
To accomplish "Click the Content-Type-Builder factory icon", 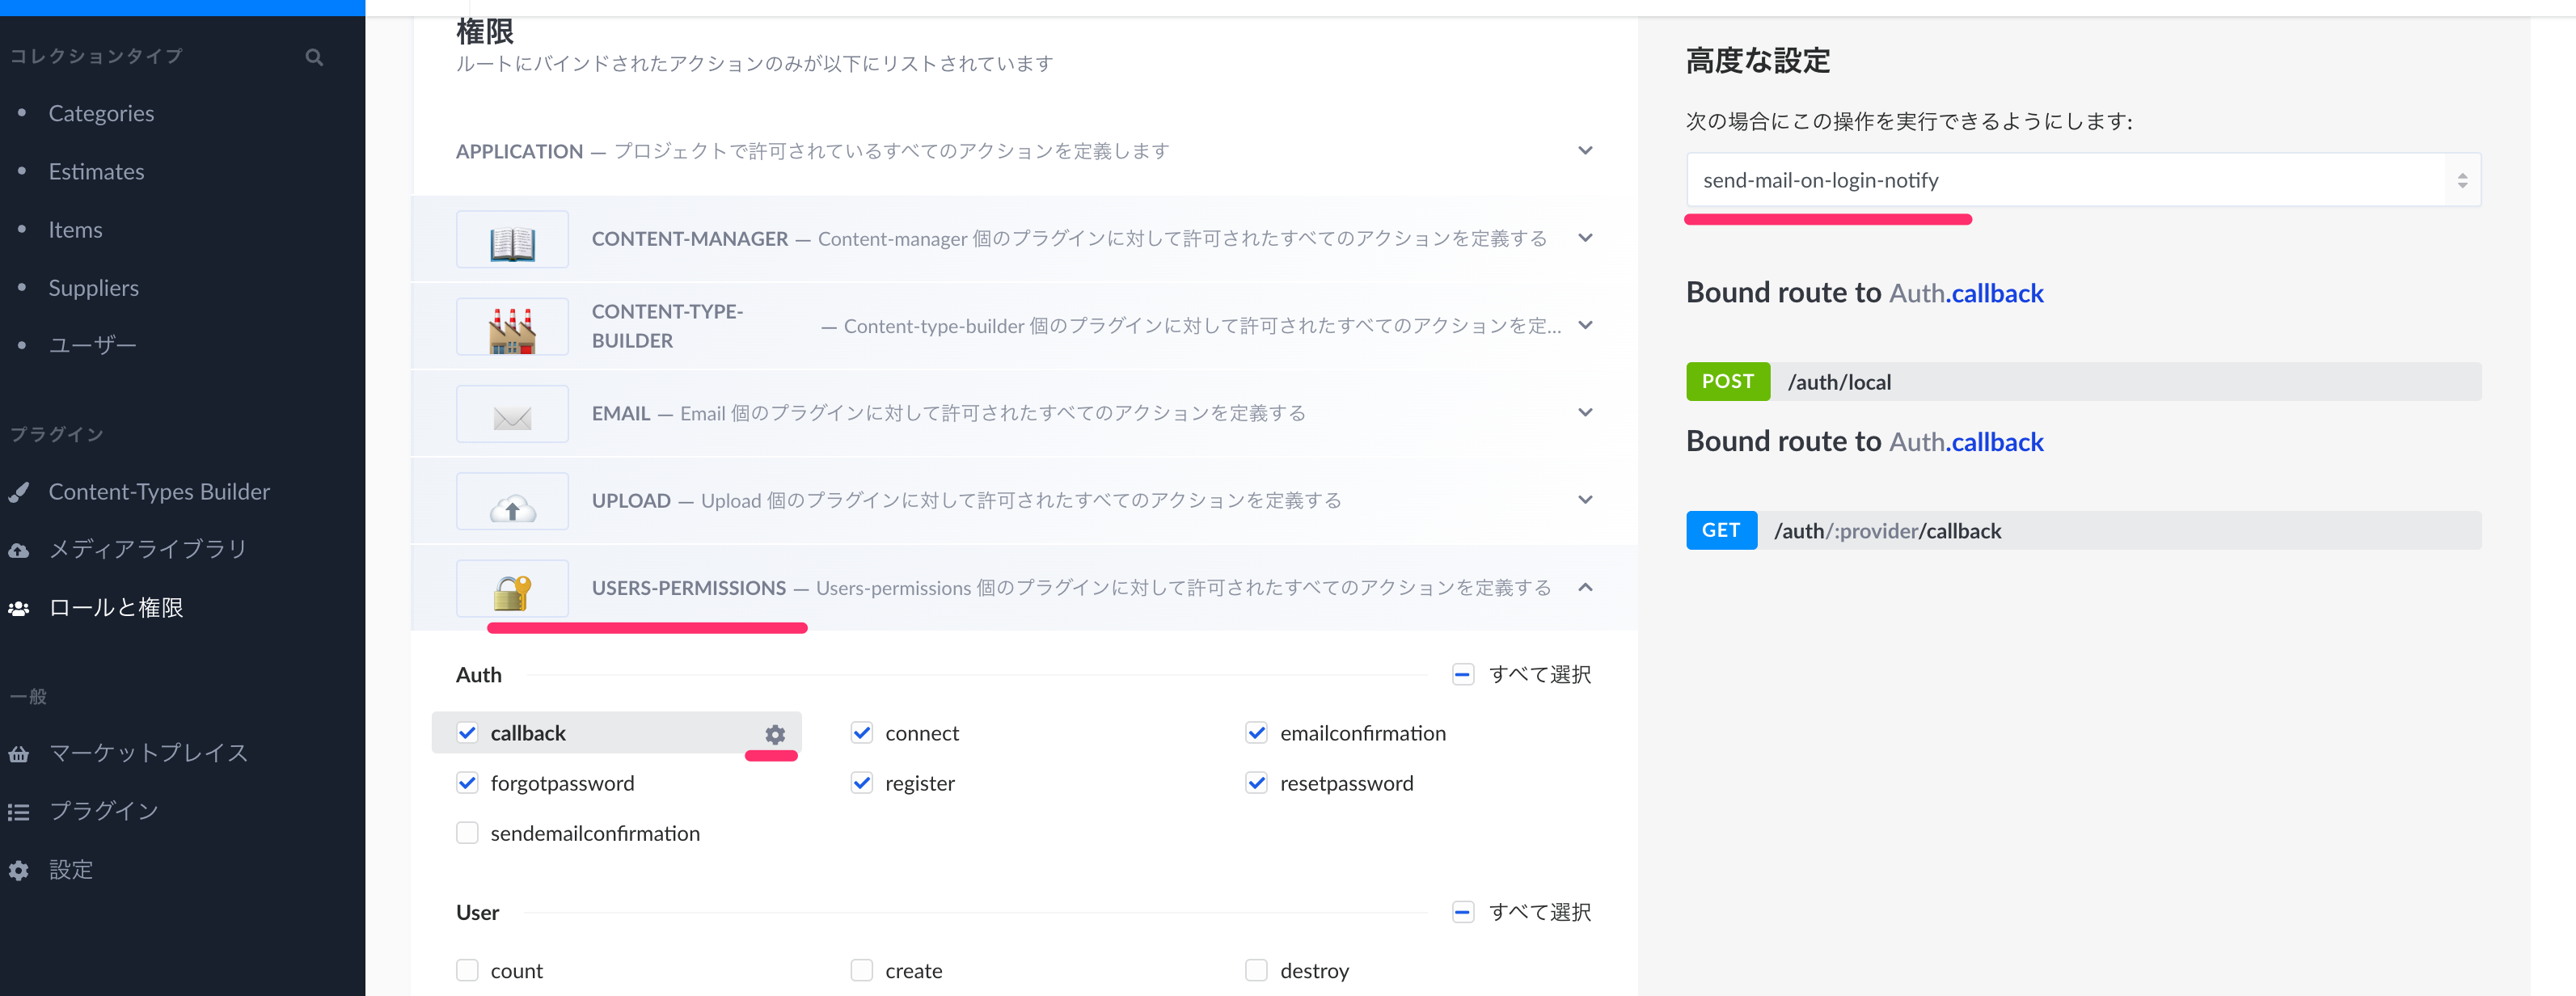I will (511, 326).
